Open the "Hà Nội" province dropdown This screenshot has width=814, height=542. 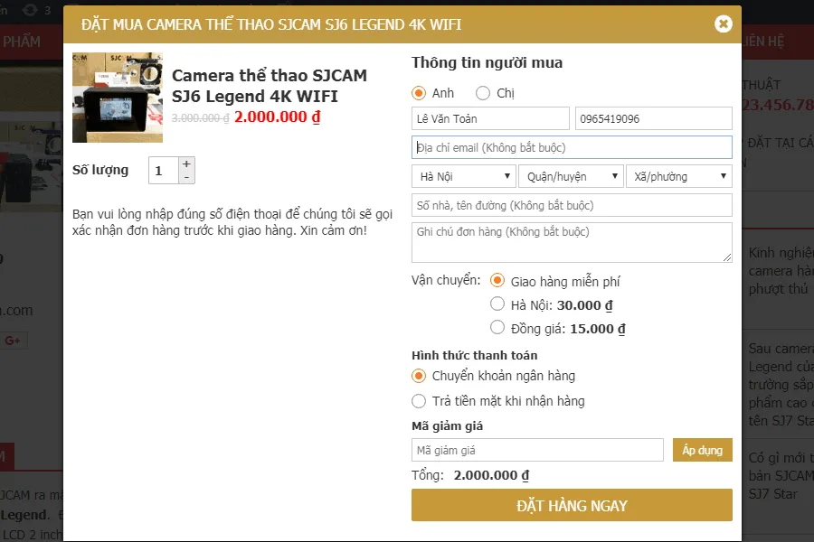463,176
